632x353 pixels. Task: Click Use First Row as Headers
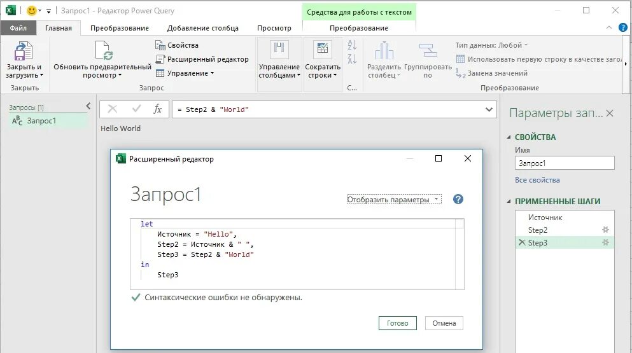click(538, 59)
